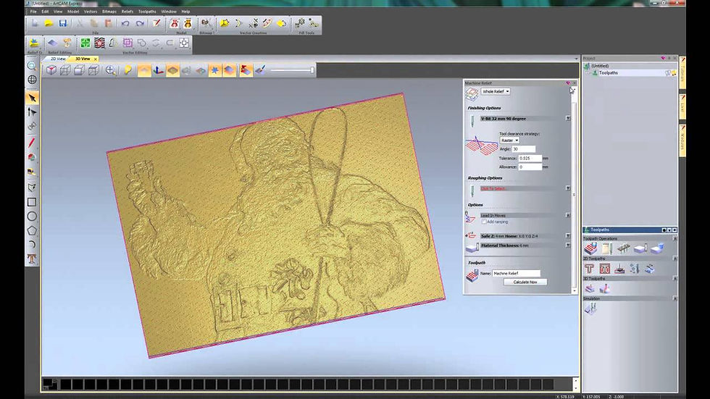Collapse the Lead In Moves section

pos(568,215)
